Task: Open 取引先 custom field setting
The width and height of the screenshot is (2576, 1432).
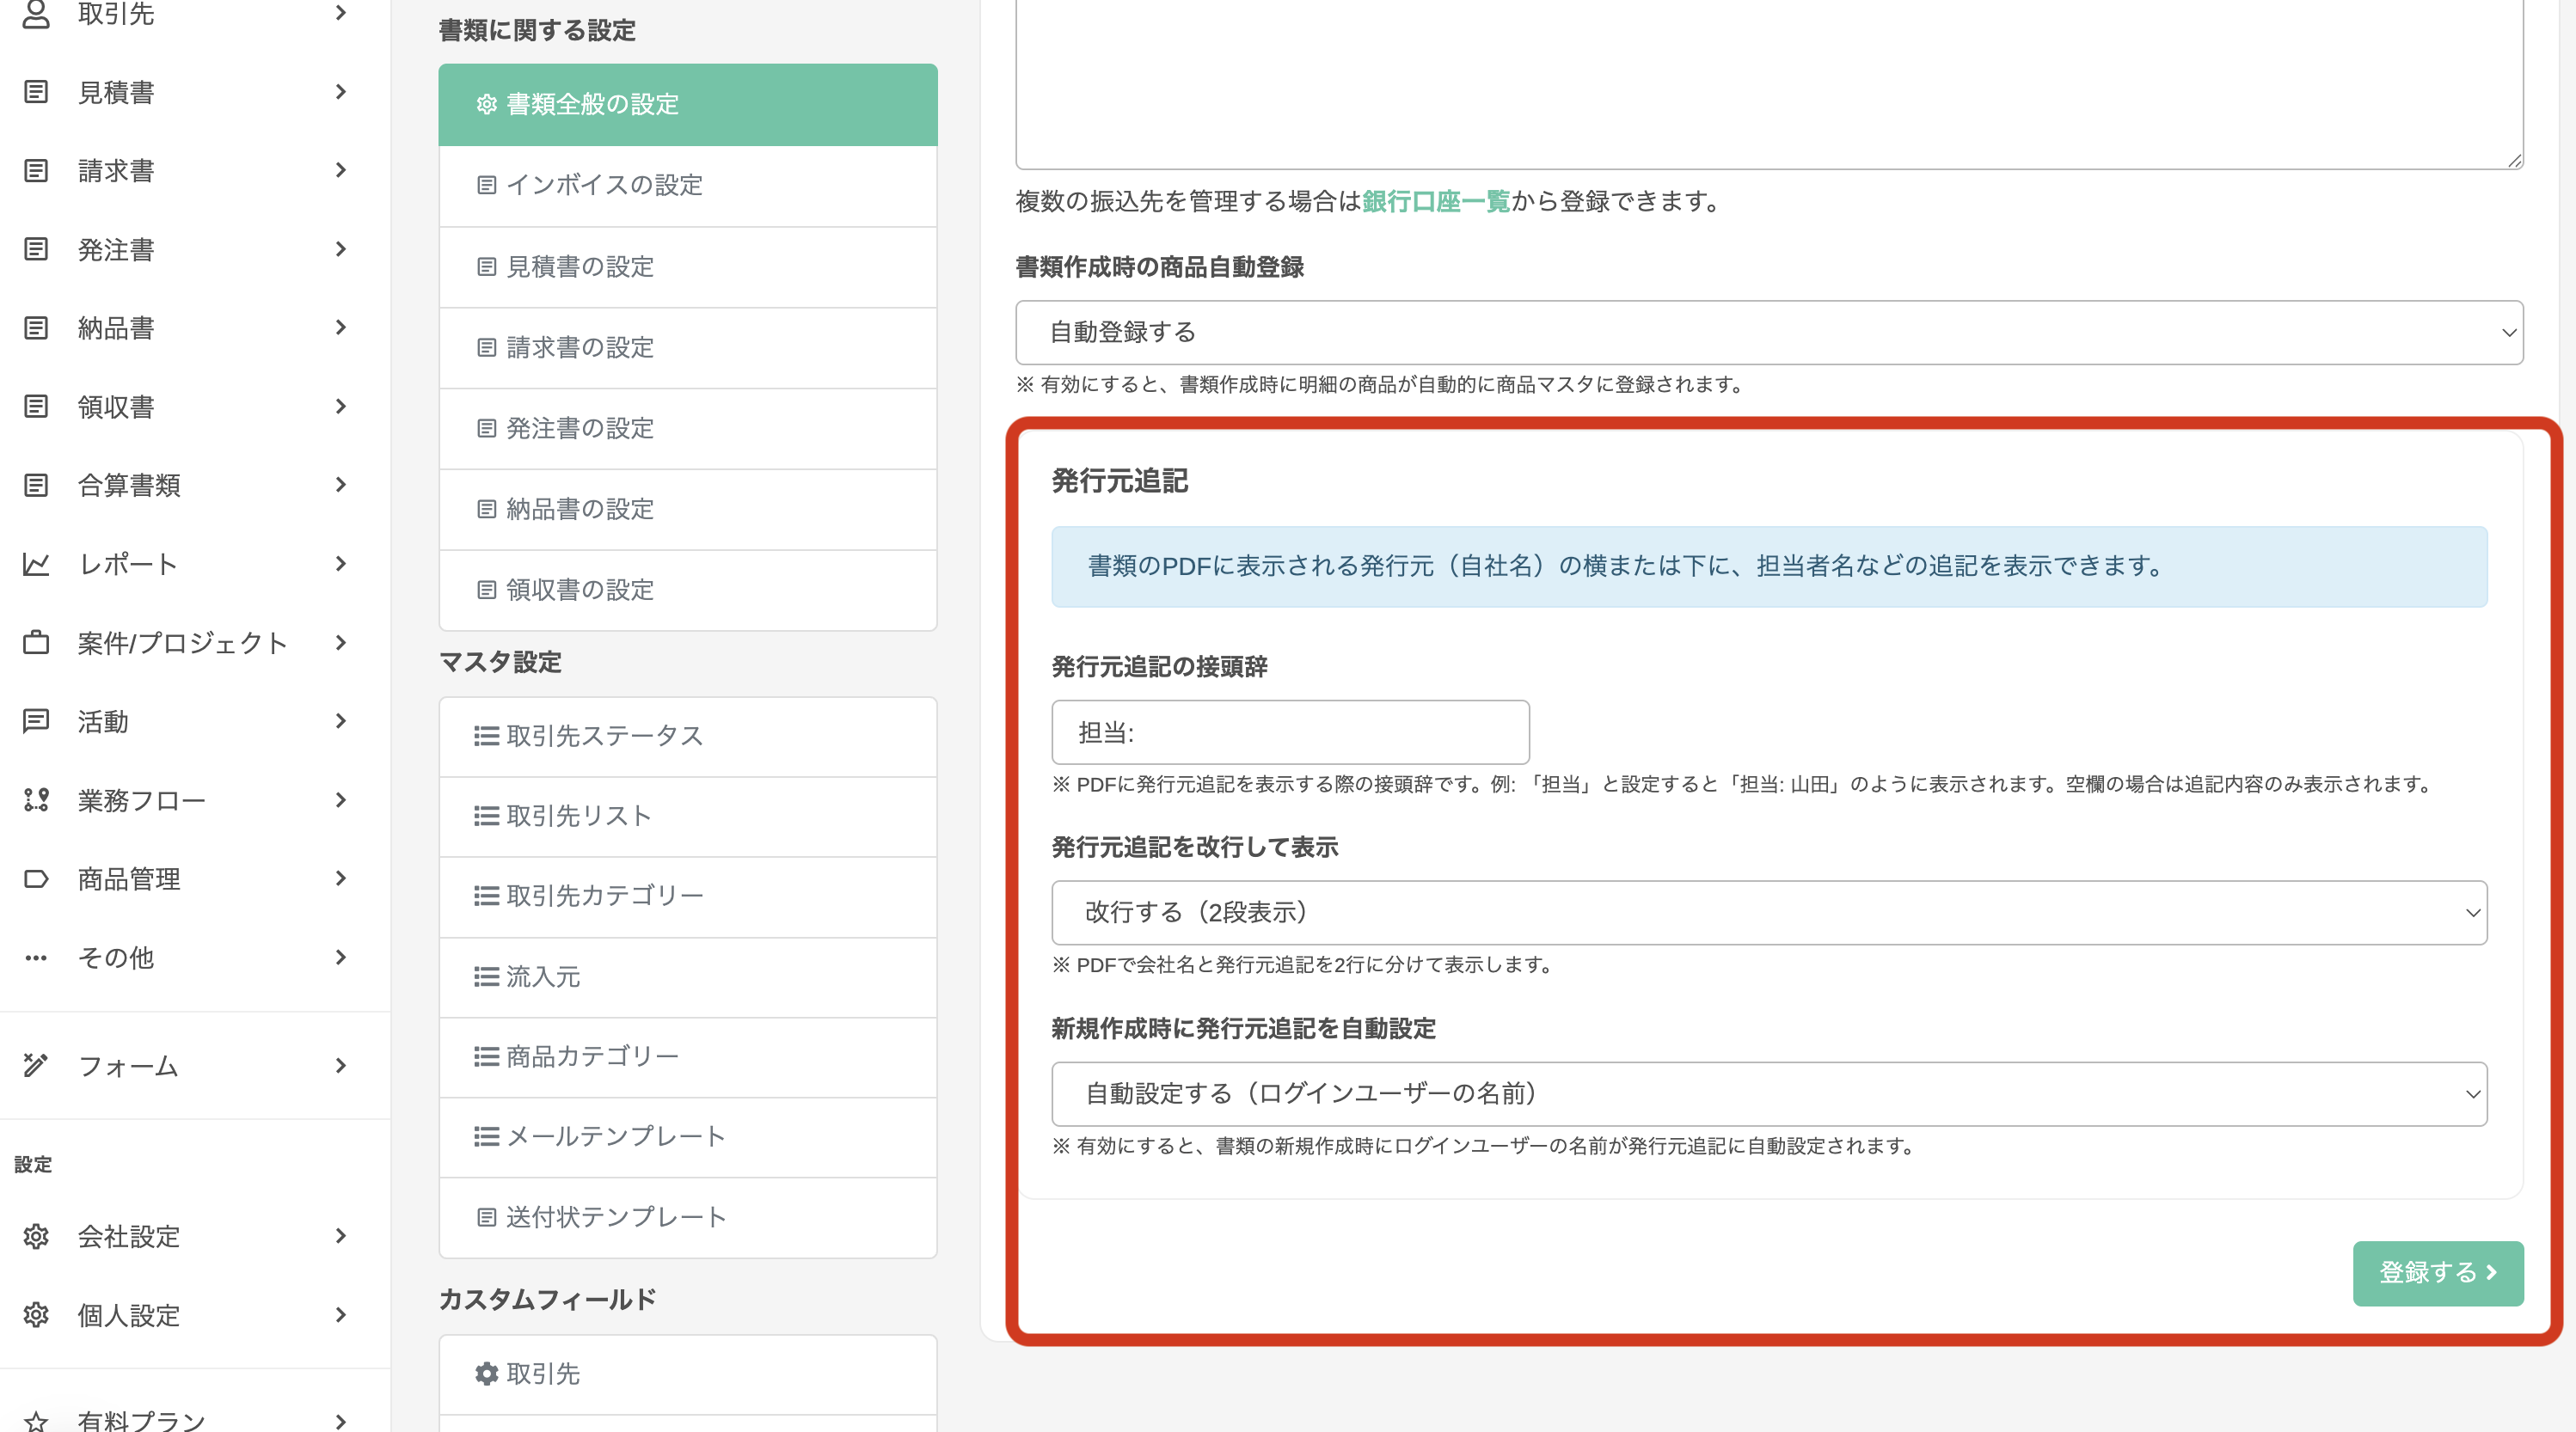Action: tap(688, 1374)
